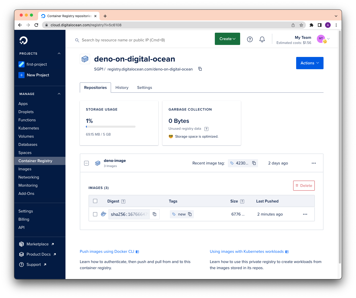Click the Delete button above the images table
Viewport: 356px width, 298px height.
coord(304,186)
